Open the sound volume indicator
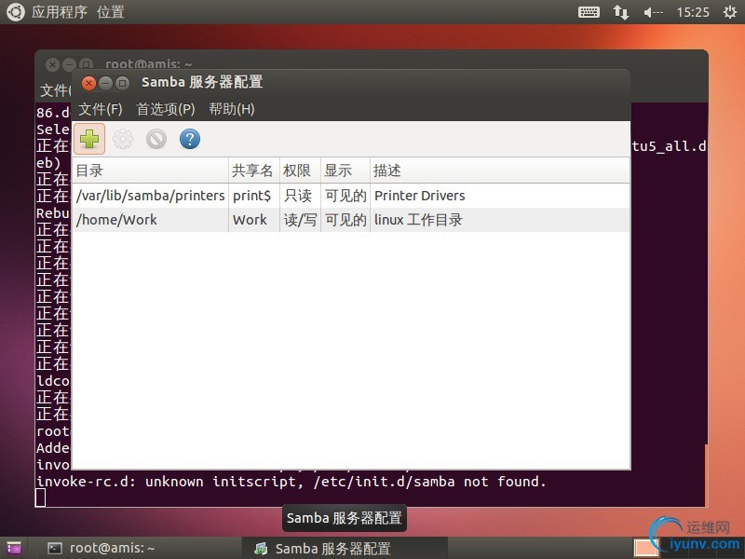The height and width of the screenshot is (559, 745). click(654, 12)
